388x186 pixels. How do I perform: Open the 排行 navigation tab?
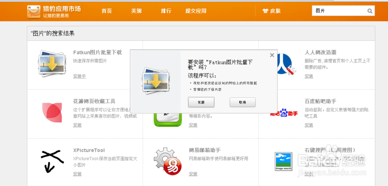coord(166,11)
